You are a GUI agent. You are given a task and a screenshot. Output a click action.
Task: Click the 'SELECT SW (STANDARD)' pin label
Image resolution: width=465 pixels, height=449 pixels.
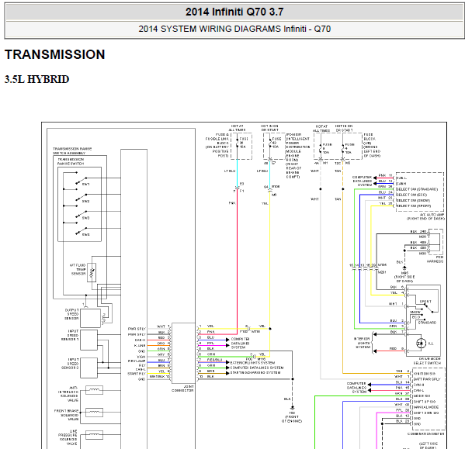point(417,189)
